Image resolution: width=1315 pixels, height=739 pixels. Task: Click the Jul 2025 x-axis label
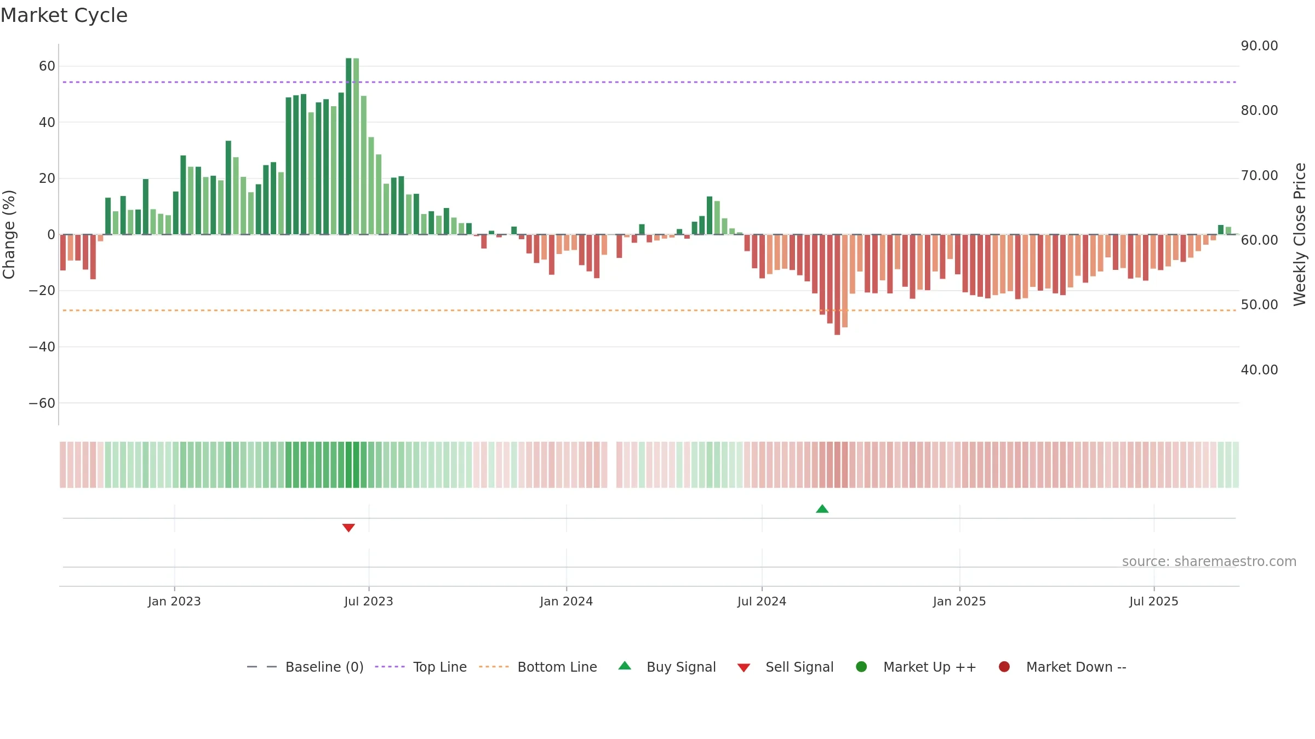[x=1154, y=602]
